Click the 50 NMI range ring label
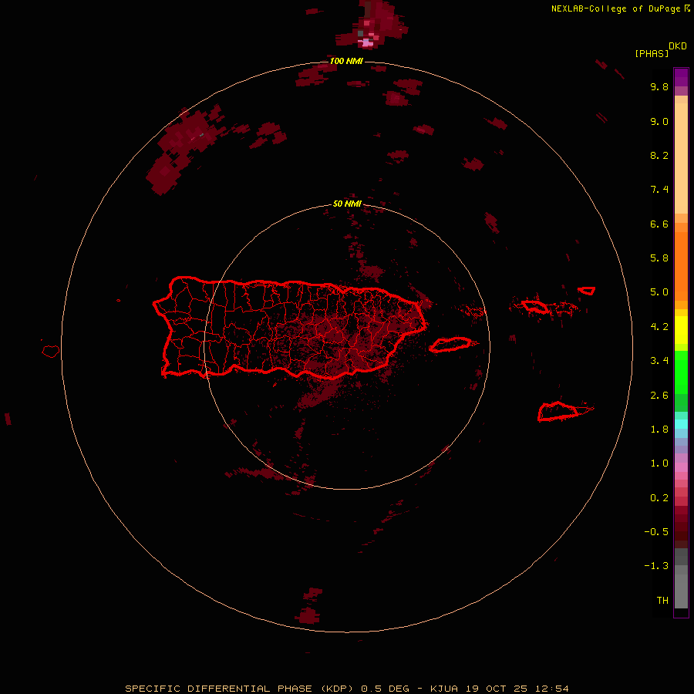The image size is (694, 694). [x=347, y=204]
